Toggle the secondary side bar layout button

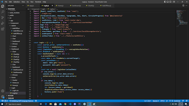[x=170, y=2]
